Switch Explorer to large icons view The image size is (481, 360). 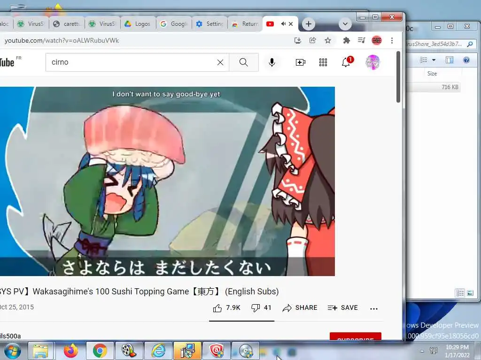click(470, 293)
